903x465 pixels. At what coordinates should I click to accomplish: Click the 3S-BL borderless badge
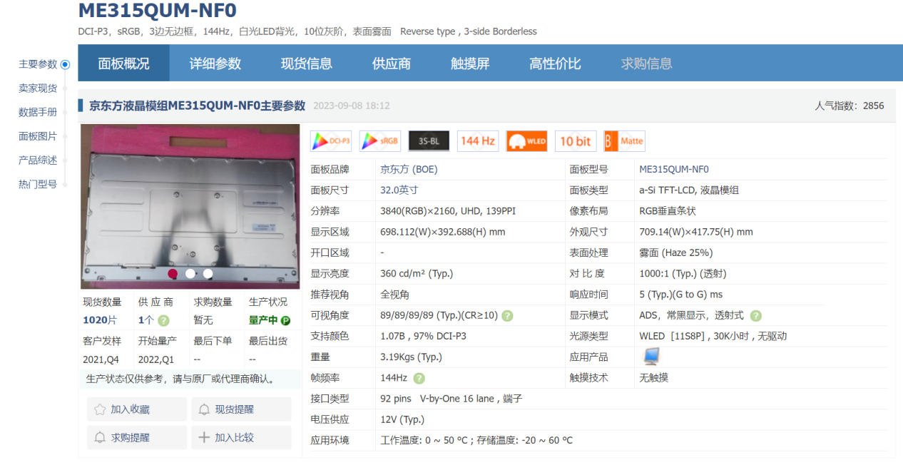(x=429, y=140)
